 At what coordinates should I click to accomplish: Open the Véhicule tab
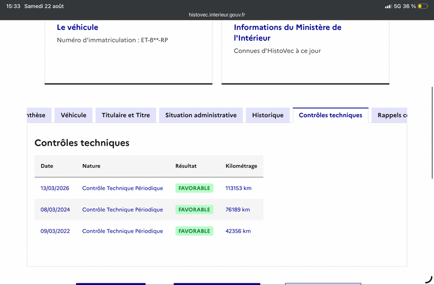(73, 115)
